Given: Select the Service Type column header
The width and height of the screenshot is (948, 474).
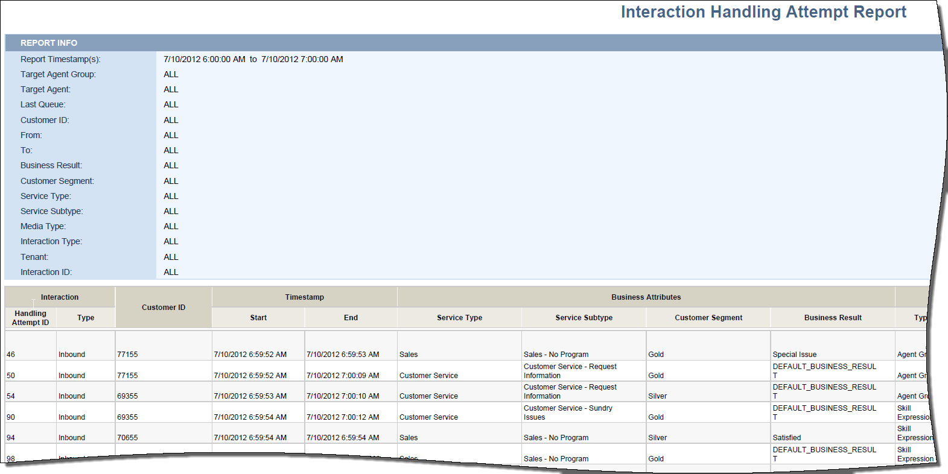Looking at the screenshot, I should pyautogui.click(x=459, y=318).
